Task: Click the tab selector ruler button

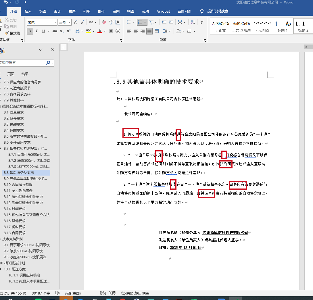Action: [x=64, y=47]
